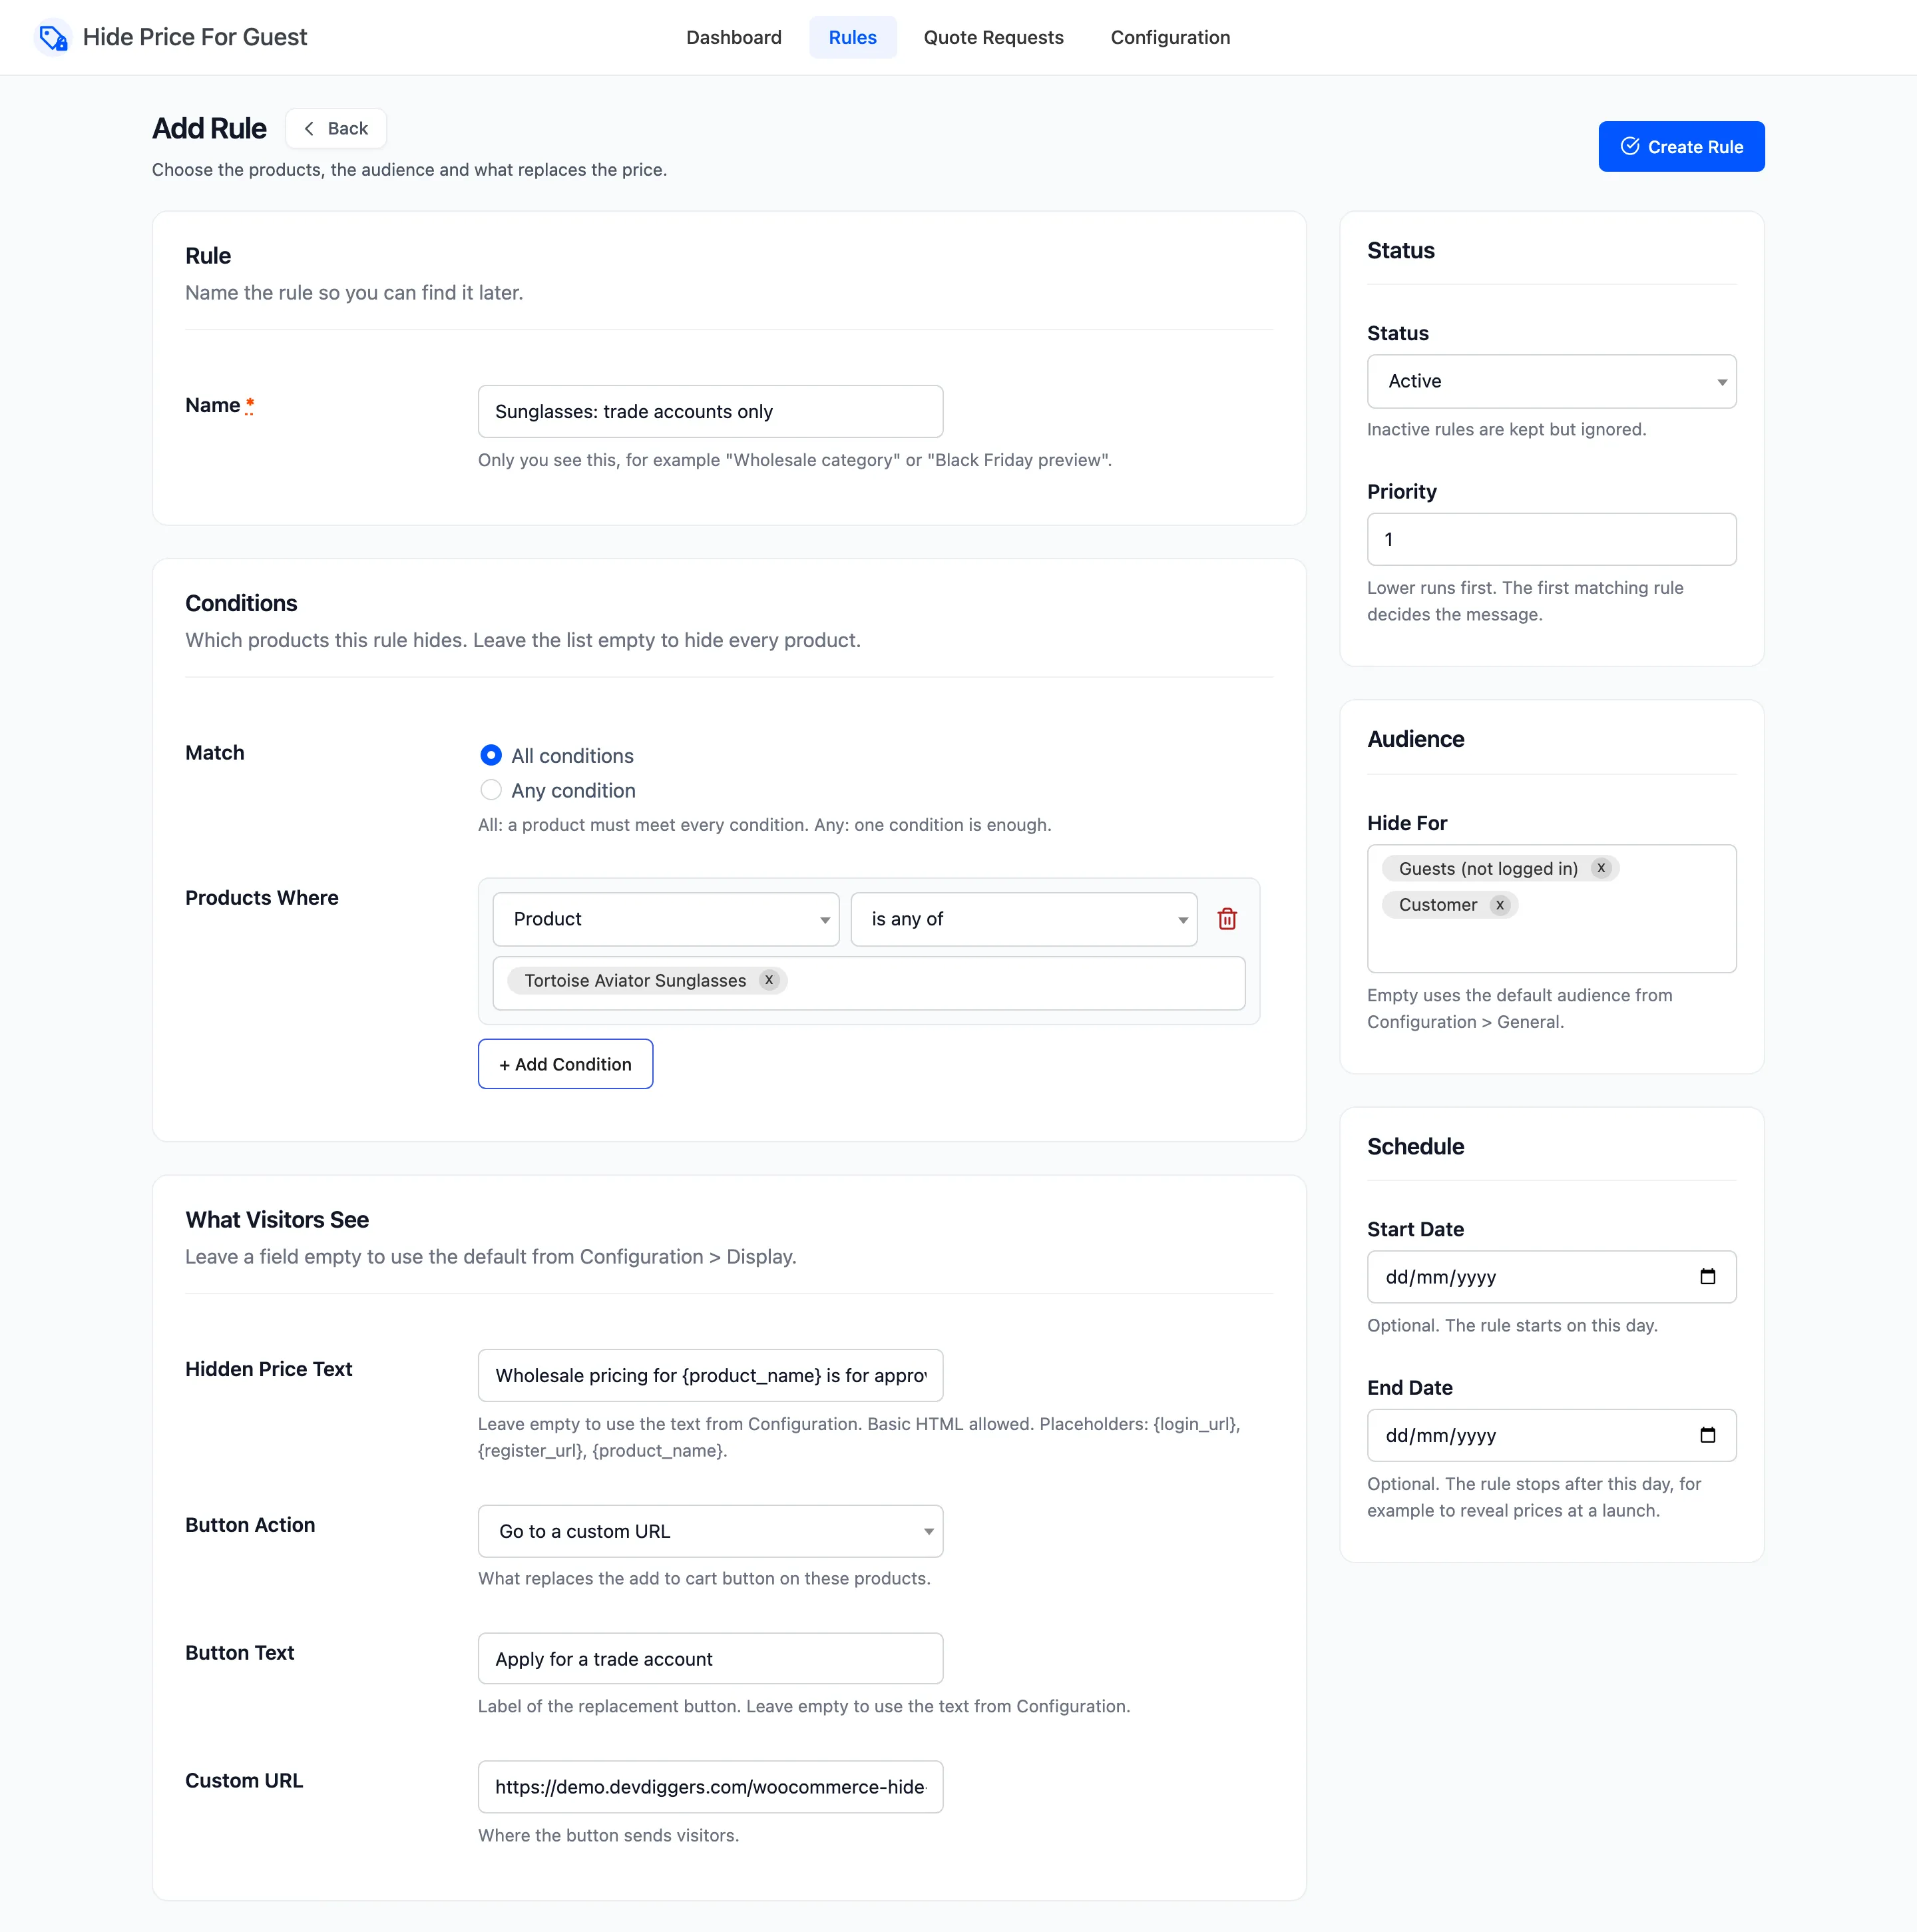This screenshot has height=1932, width=1917.
Task: Click the 'What Visitors See' section heading
Action: 277,1219
